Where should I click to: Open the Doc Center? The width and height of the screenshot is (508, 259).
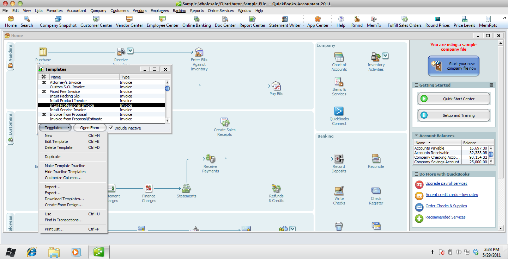225,21
